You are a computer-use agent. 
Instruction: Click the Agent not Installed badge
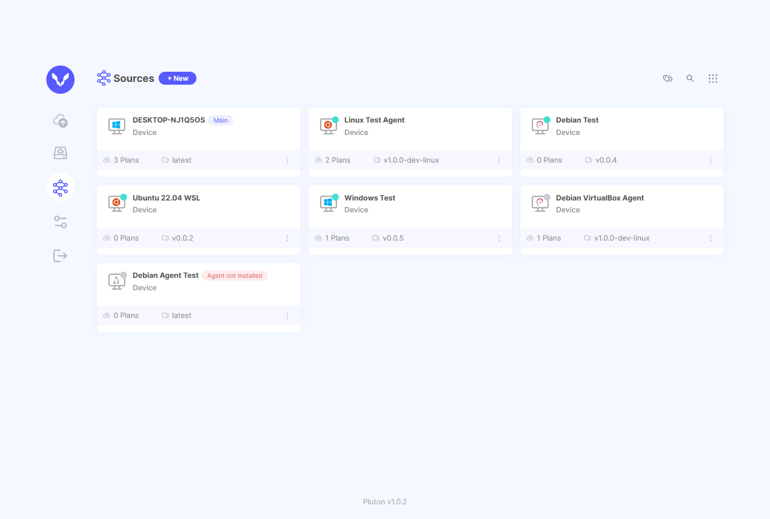(235, 275)
